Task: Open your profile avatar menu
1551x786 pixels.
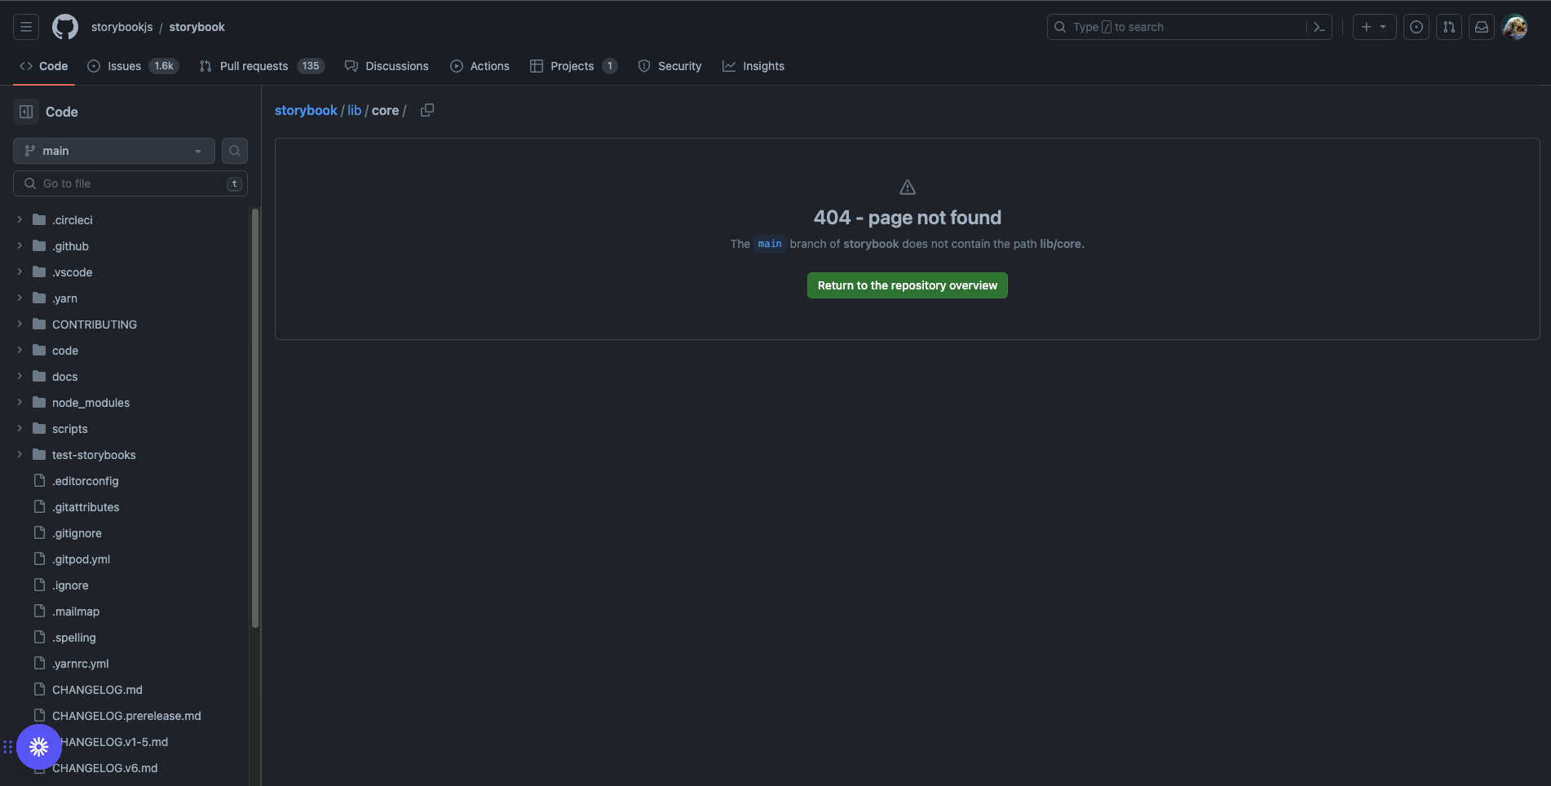Action: point(1514,27)
